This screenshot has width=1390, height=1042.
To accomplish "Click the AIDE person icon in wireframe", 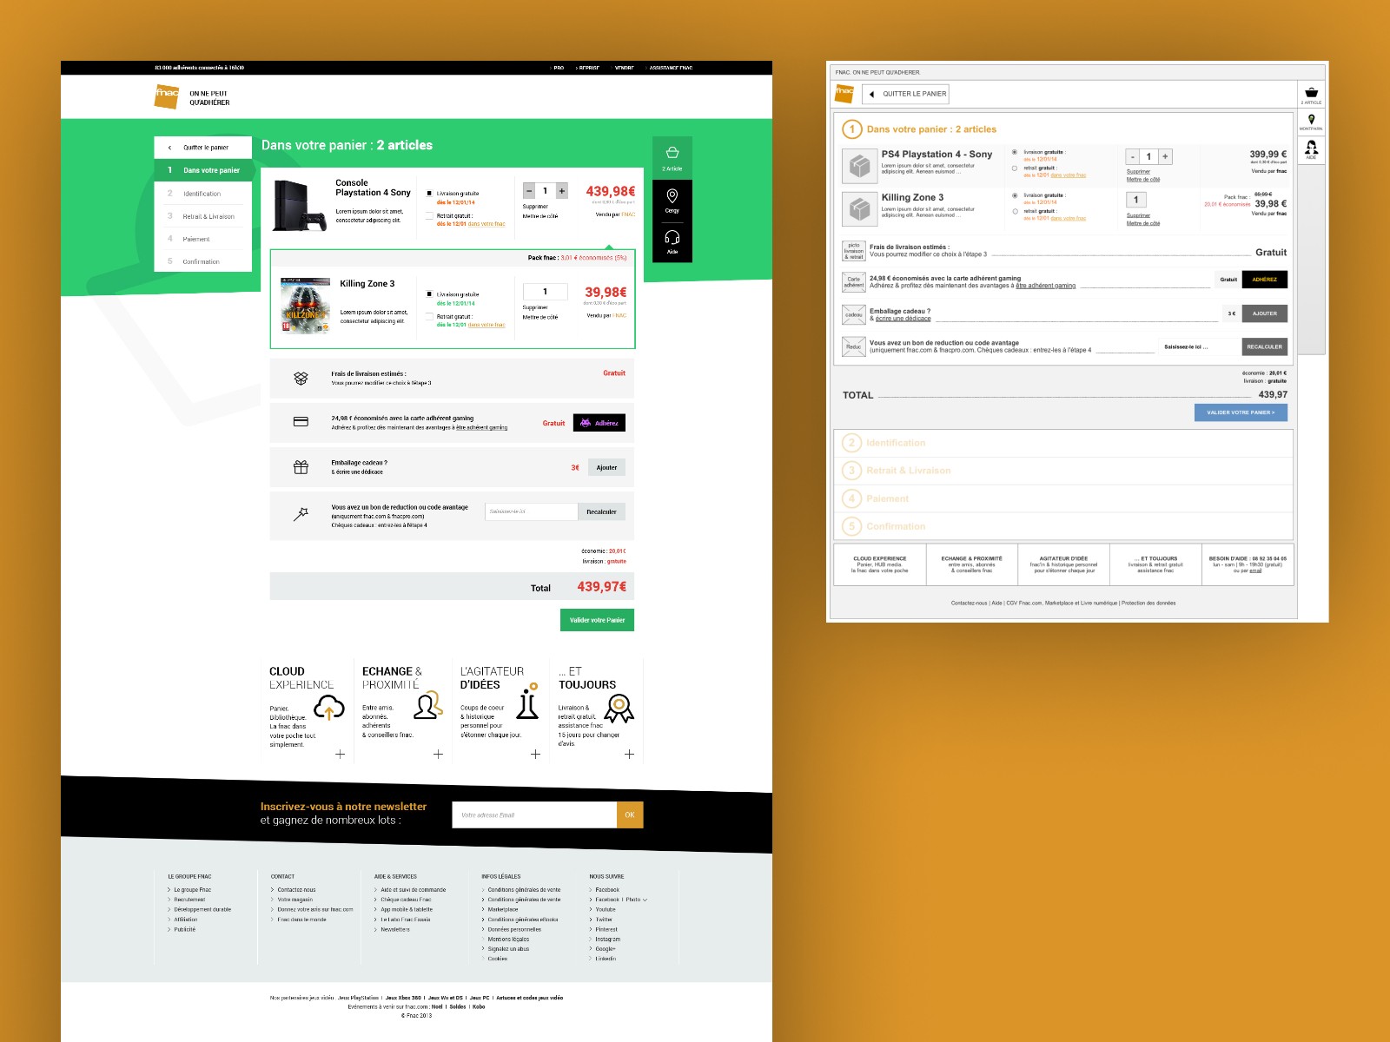I will tap(1312, 148).
